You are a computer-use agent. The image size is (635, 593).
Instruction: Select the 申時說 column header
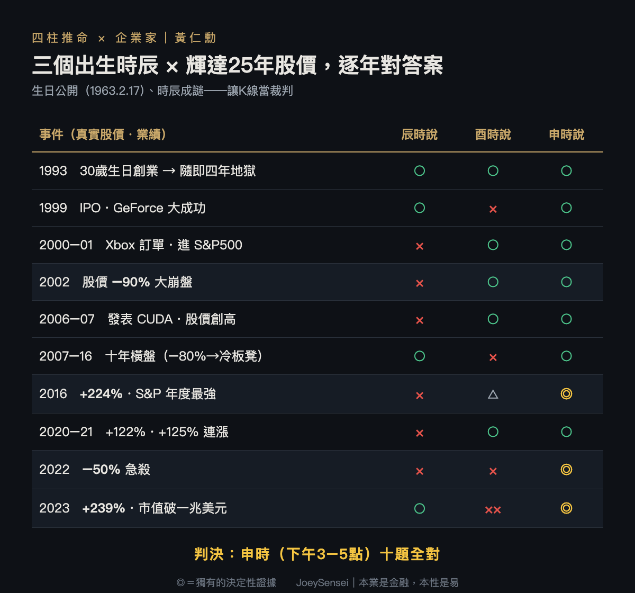pyautogui.click(x=566, y=134)
